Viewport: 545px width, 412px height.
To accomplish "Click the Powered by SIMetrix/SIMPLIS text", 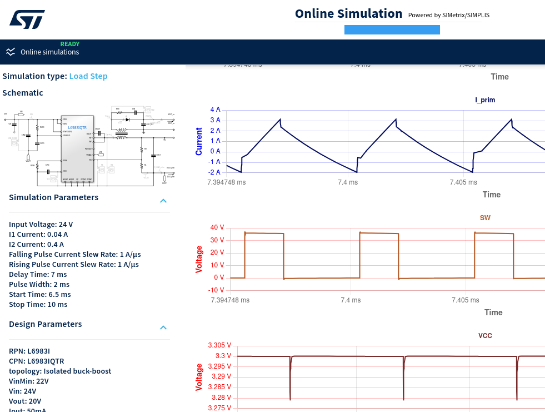I will tap(448, 15).
